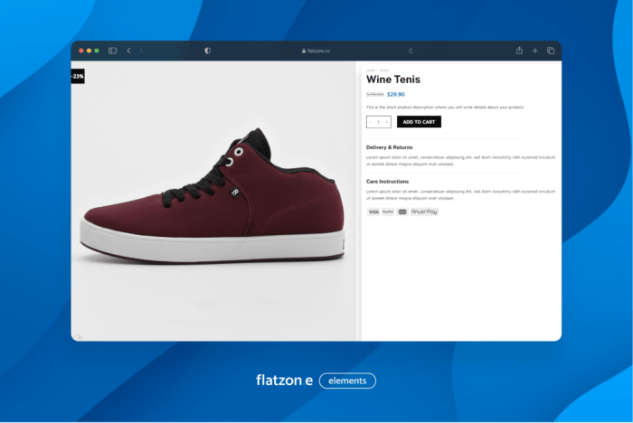Screen dimensions: 633x423
Task: Reload the page with the refresh icon
Action: coord(411,51)
